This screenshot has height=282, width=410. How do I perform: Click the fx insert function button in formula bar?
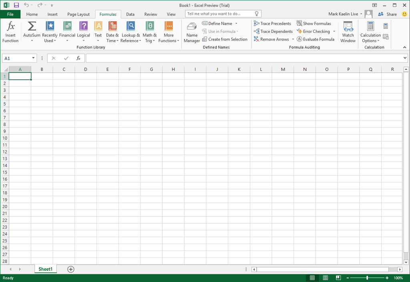click(78, 58)
